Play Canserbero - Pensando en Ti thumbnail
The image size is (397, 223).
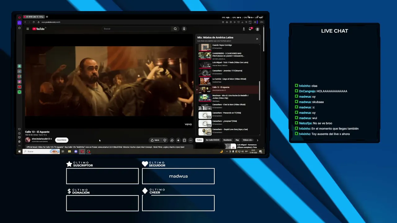(205, 115)
